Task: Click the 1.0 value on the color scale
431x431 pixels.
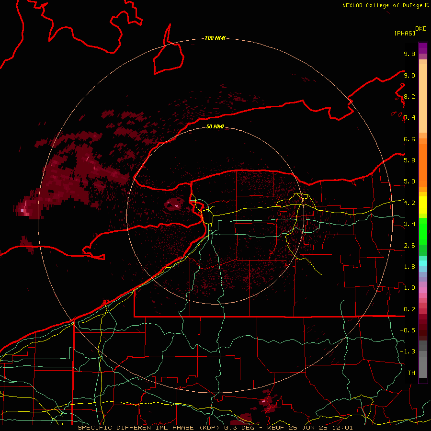Action: pos(409,287)
